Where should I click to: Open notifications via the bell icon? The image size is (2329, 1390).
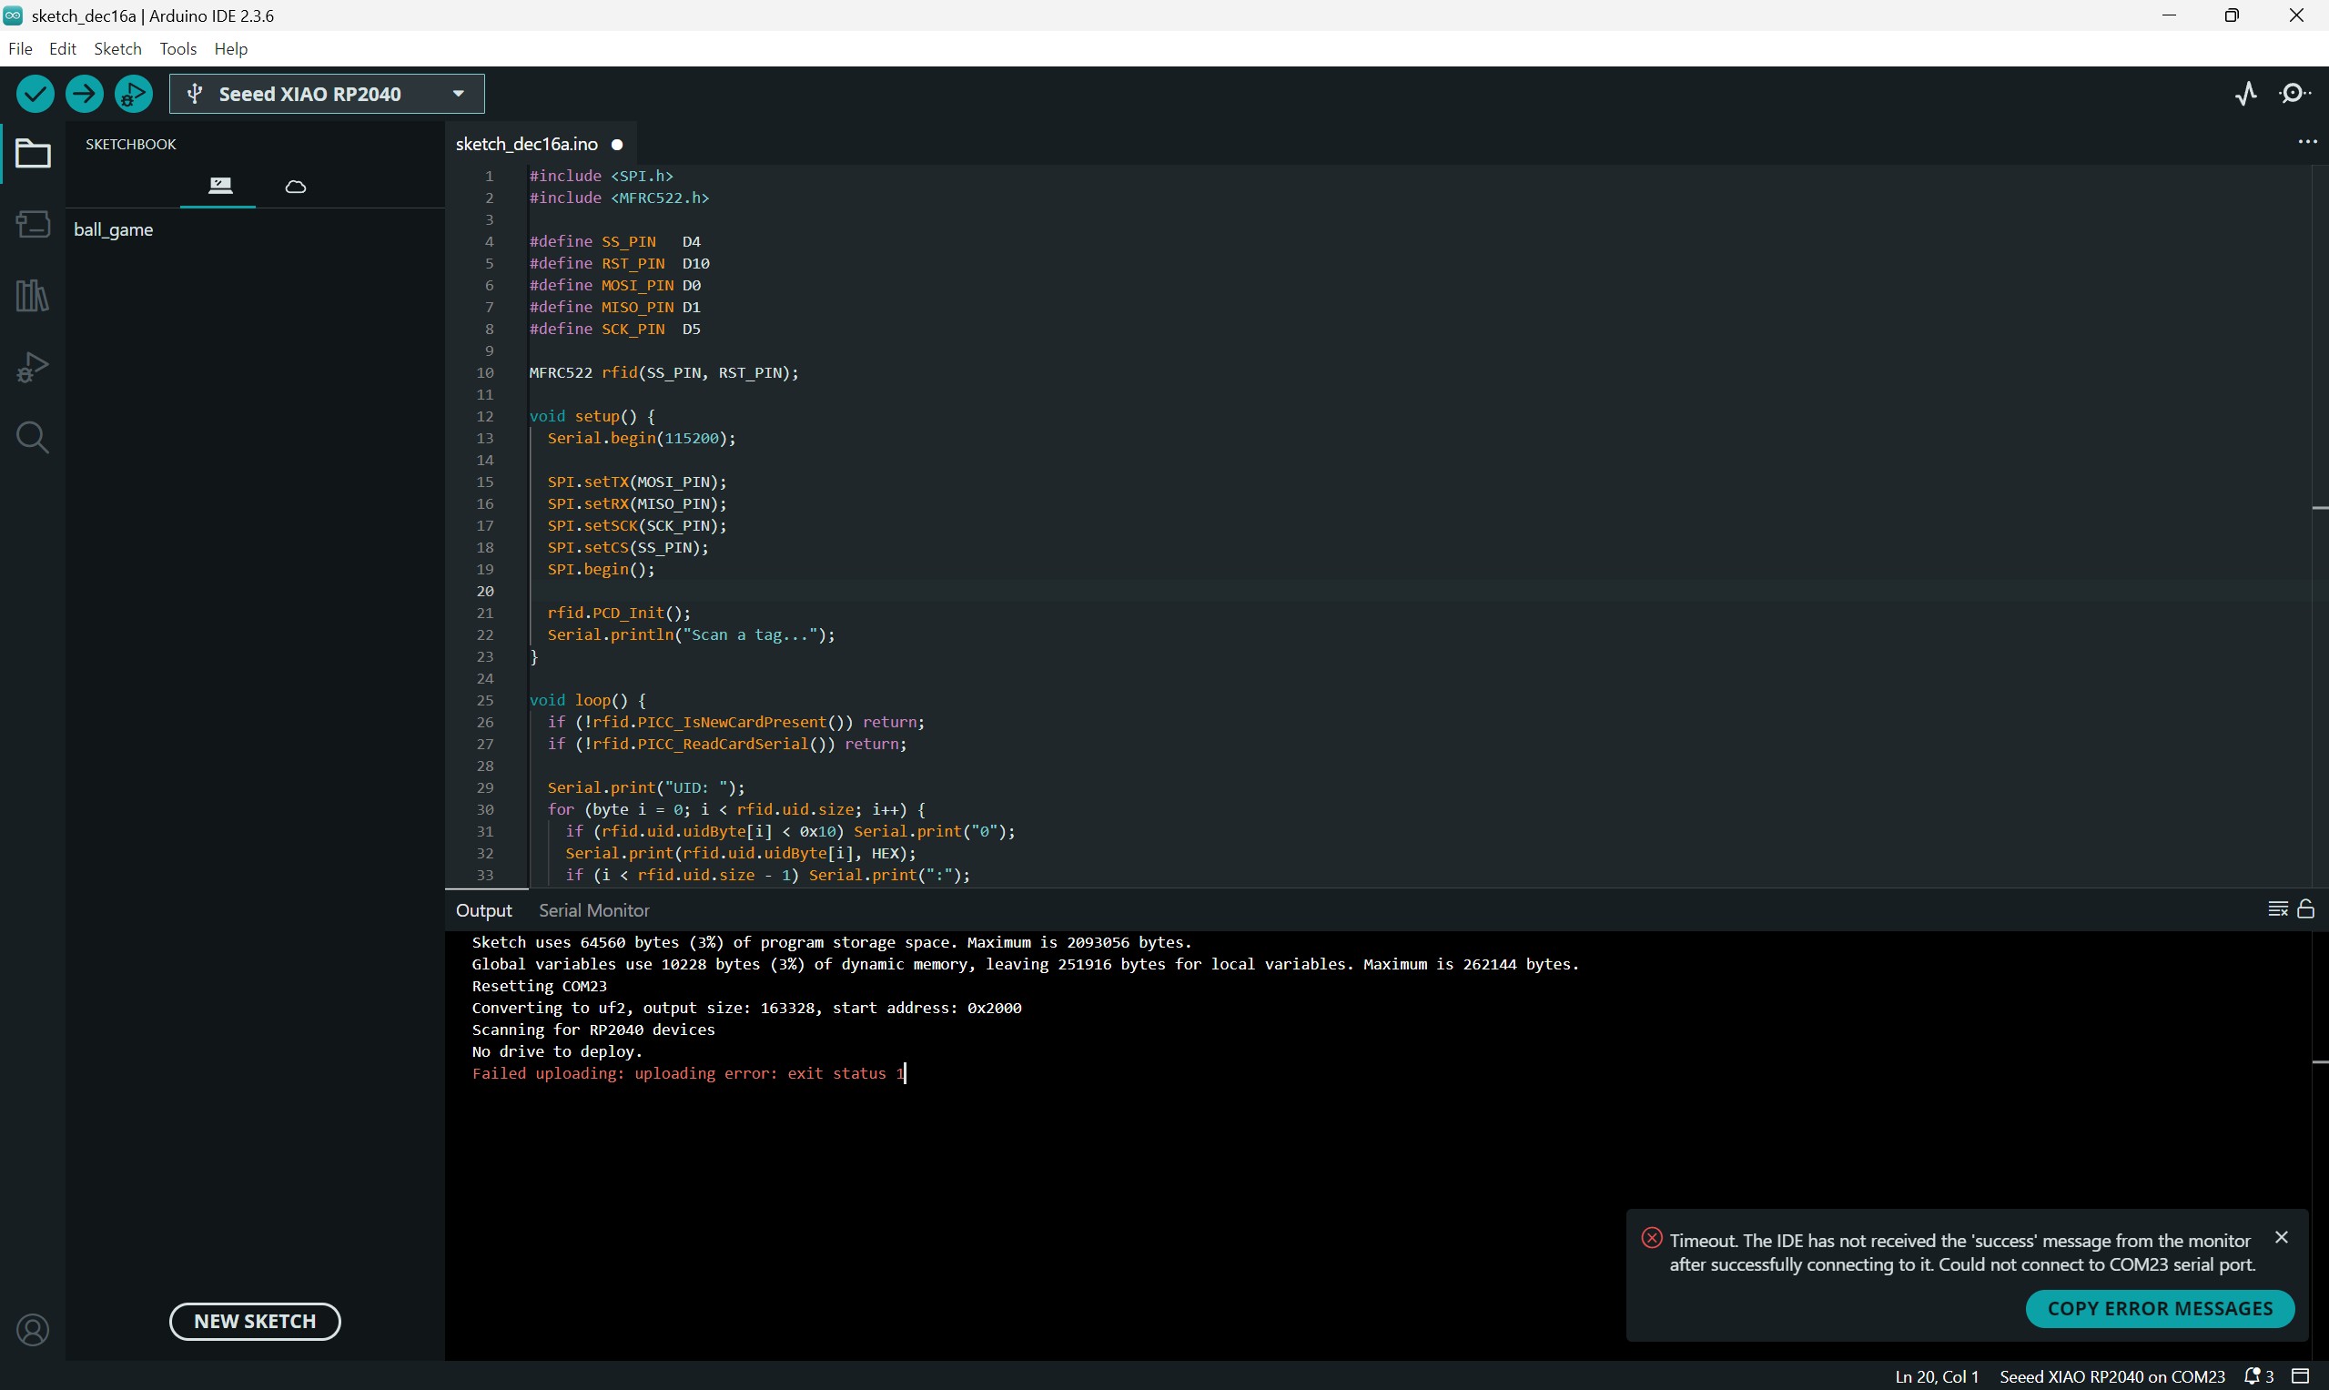2253,1376
